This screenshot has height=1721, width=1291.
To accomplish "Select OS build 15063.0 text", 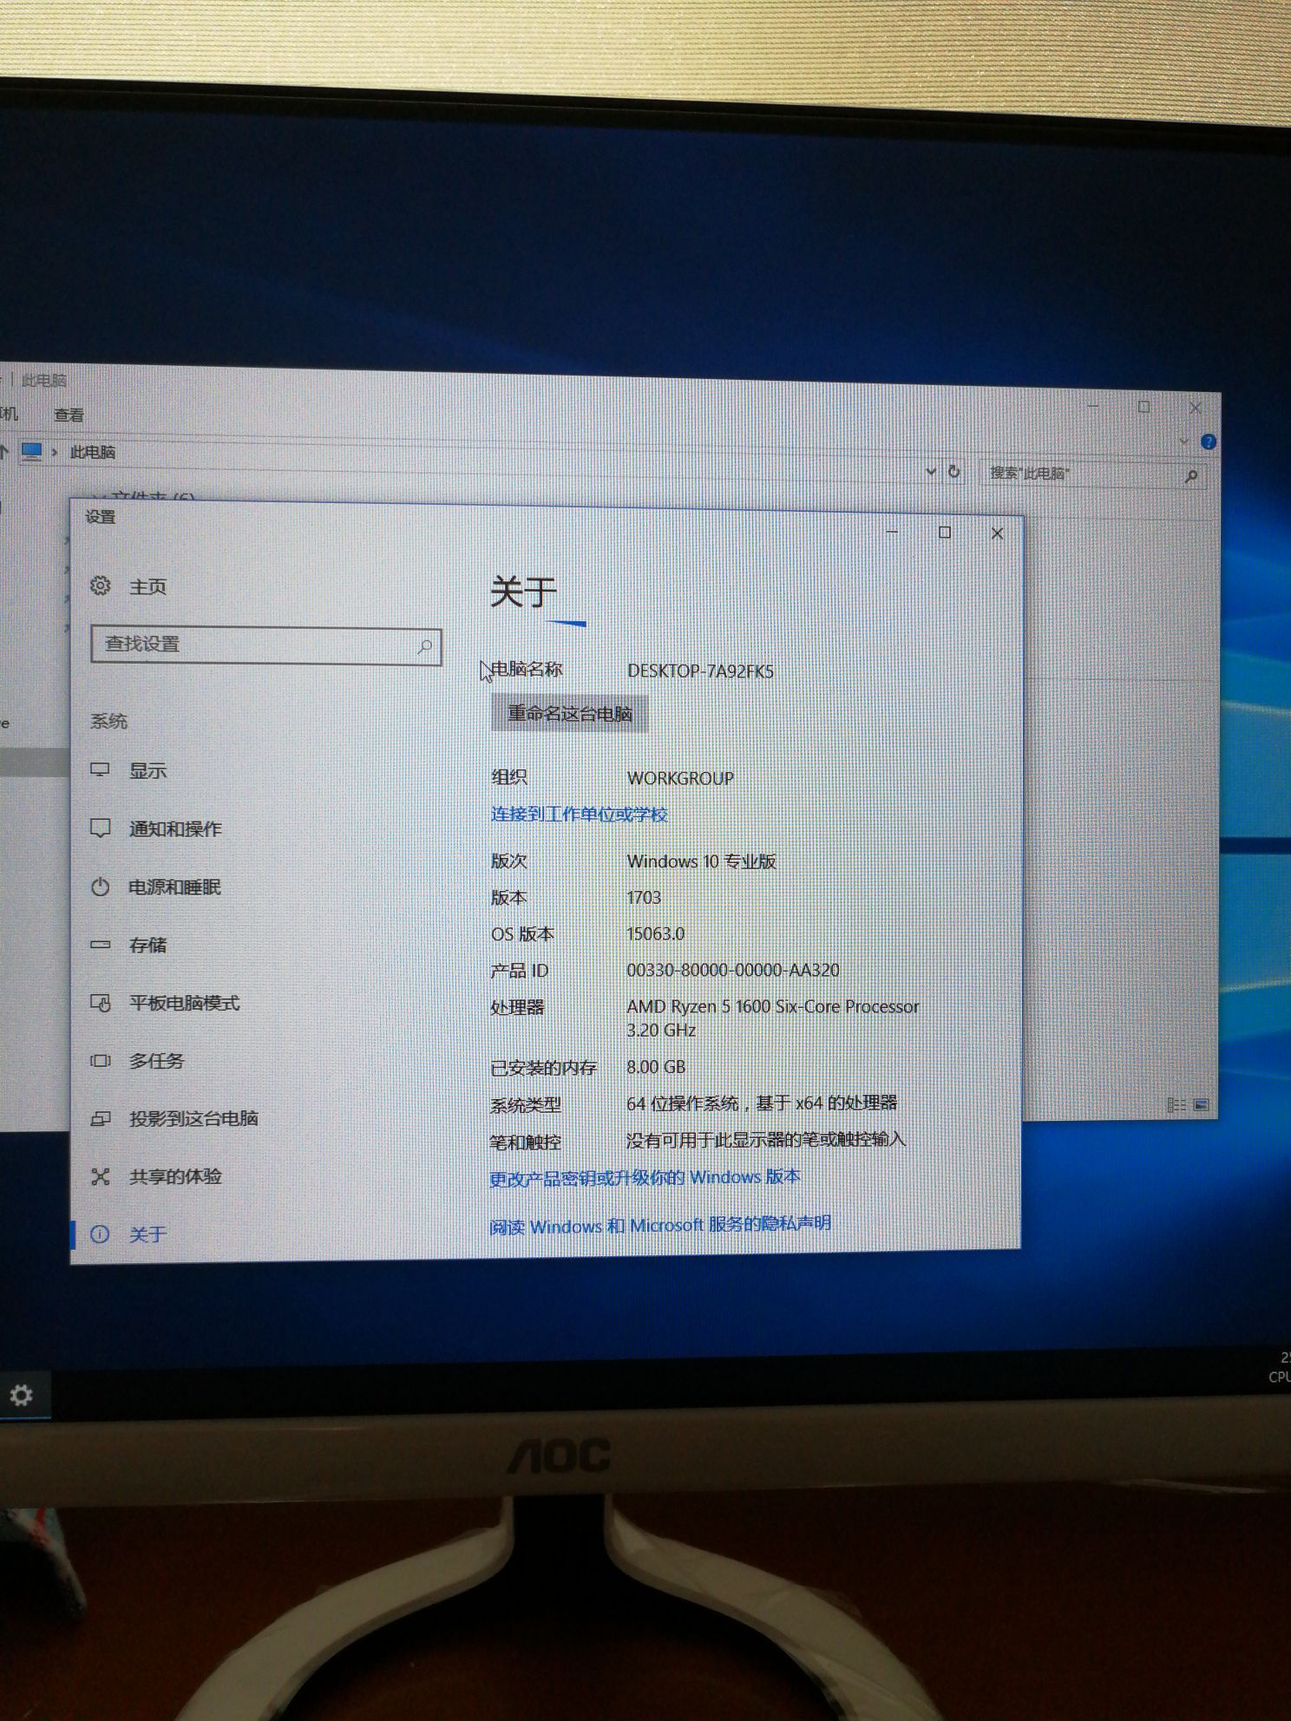I will [655, 934].
